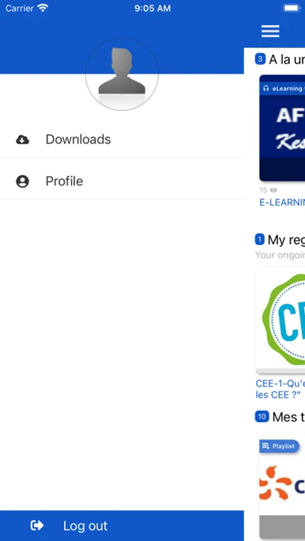Image resolution: width=305 pixels, height=541 pixels.
Task: Tap the user avatar picture
Action: click(122, 74)
